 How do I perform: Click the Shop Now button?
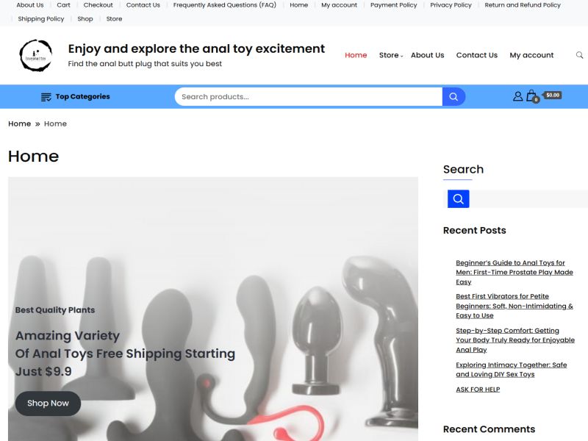48,404
